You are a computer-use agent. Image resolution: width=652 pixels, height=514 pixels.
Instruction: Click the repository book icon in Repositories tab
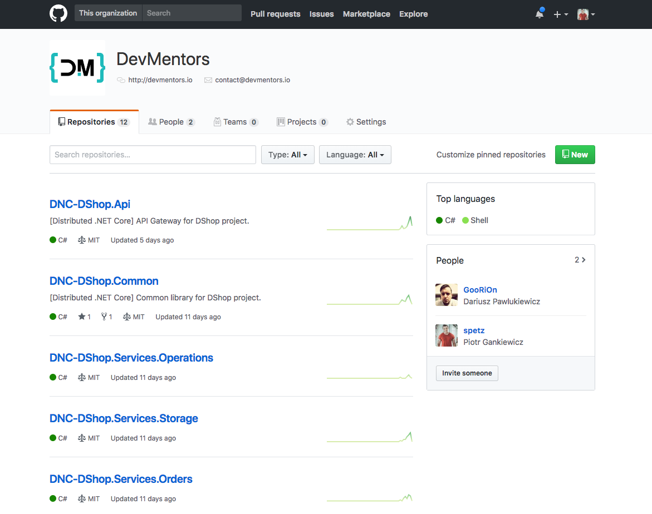click(x=62, y=122)
